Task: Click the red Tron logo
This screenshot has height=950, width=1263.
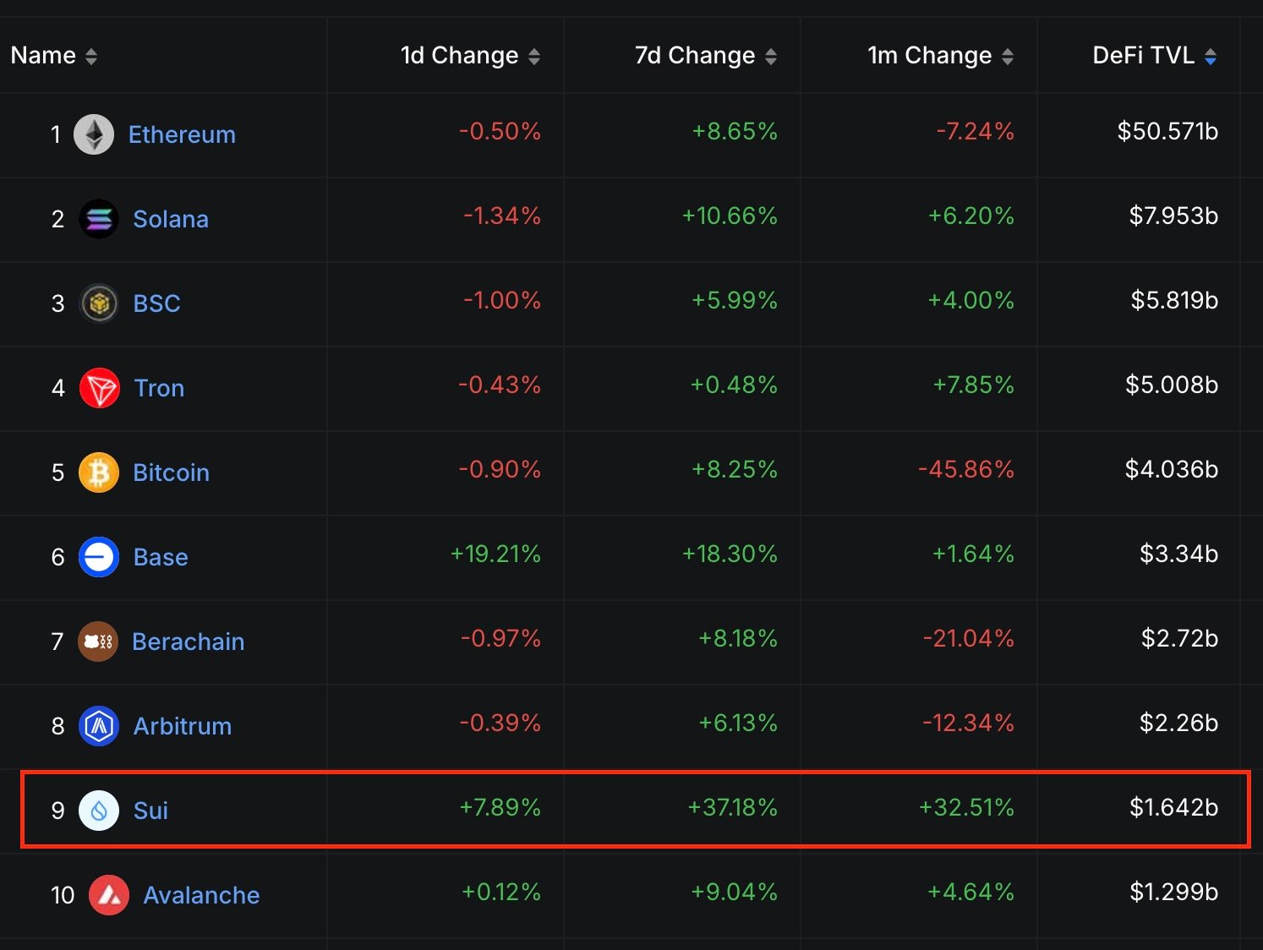Action: click(99, 388)
